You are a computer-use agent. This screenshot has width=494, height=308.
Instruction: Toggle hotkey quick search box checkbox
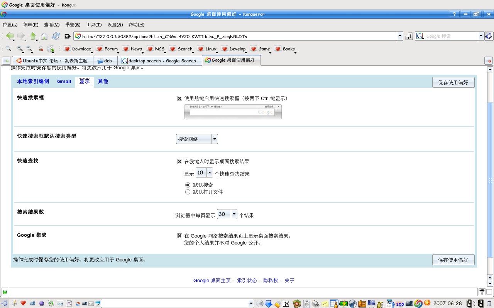(x=179, y=99)
